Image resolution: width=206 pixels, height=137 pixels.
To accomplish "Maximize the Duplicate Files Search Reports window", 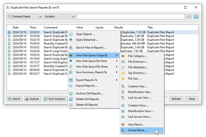I will pyautogui.click(x=185, y=7).
